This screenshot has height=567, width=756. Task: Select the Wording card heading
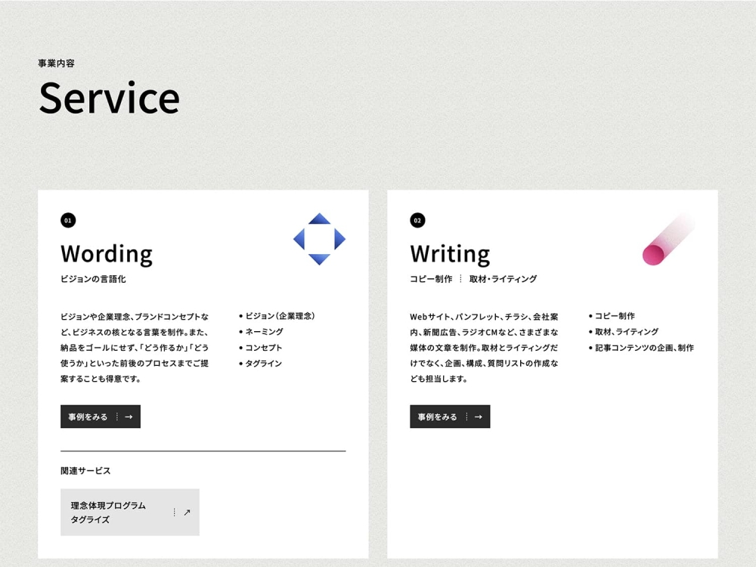point(107,253)
